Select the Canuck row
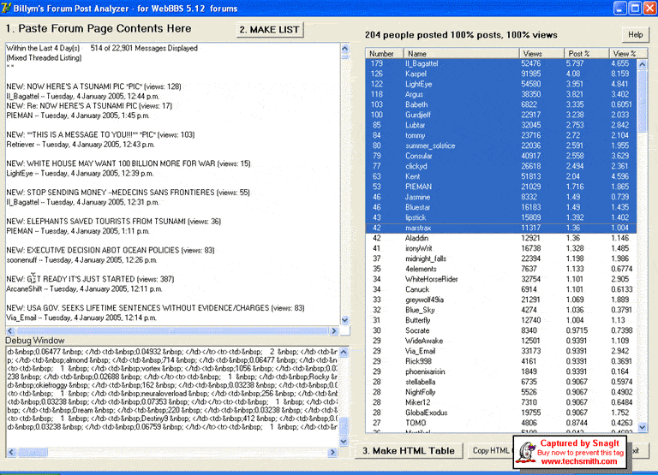This screenshot has height=475, width=658. [x=501, y=289]
